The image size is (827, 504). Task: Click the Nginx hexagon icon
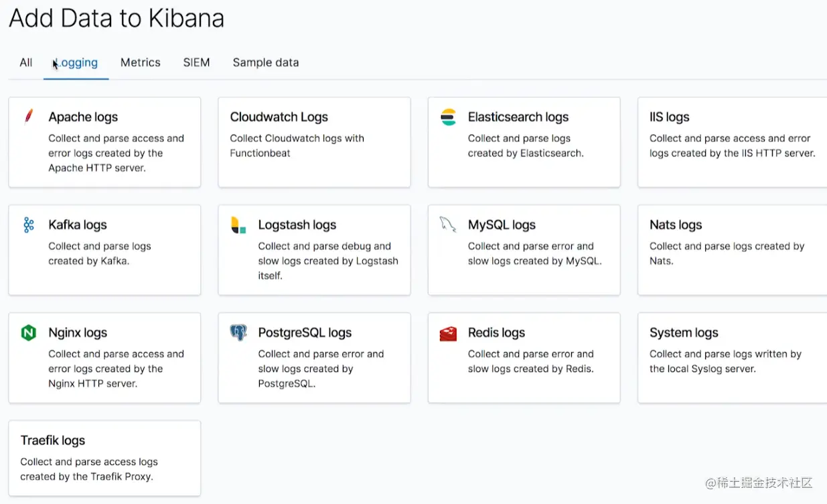click(28, 332)
